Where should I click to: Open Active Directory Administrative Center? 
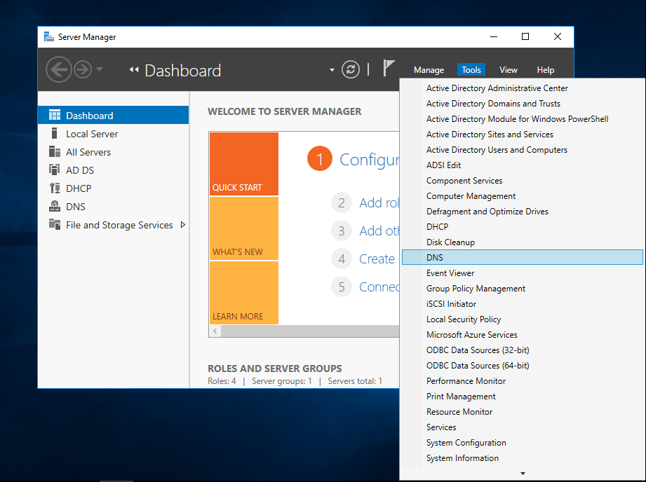pyautogui.click(x=522, y=88)
